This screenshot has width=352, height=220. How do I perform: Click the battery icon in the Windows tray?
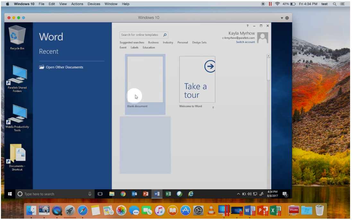point(244,194)
